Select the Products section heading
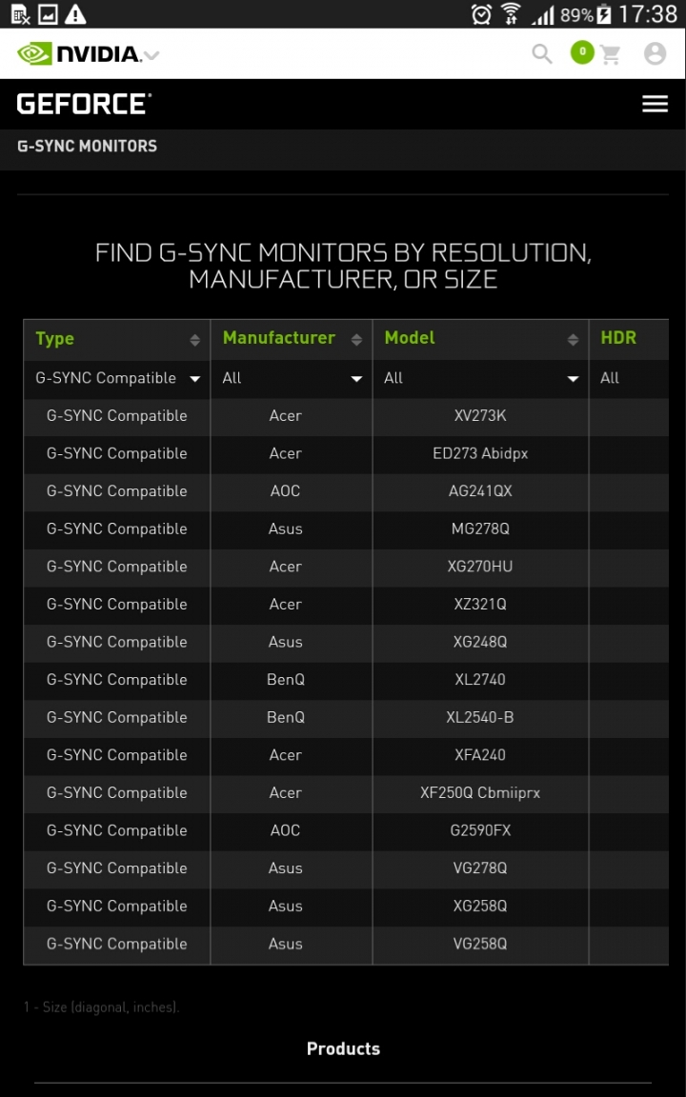686x1097 pixels. click(x=343, y=1048)
